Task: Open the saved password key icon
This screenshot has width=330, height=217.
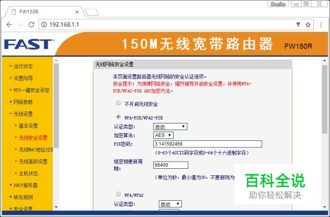Action: [x=298, y=24]
